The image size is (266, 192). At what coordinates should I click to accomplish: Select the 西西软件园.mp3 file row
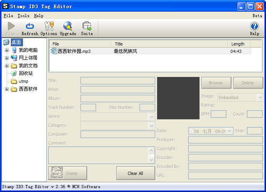pyautogui.click(x=150, y=51)
